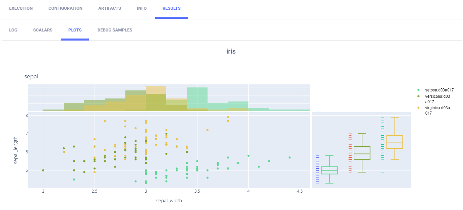Show the SCALARS sub-tab
Viewport: 463px width, 210px height.
coord(43,30)
